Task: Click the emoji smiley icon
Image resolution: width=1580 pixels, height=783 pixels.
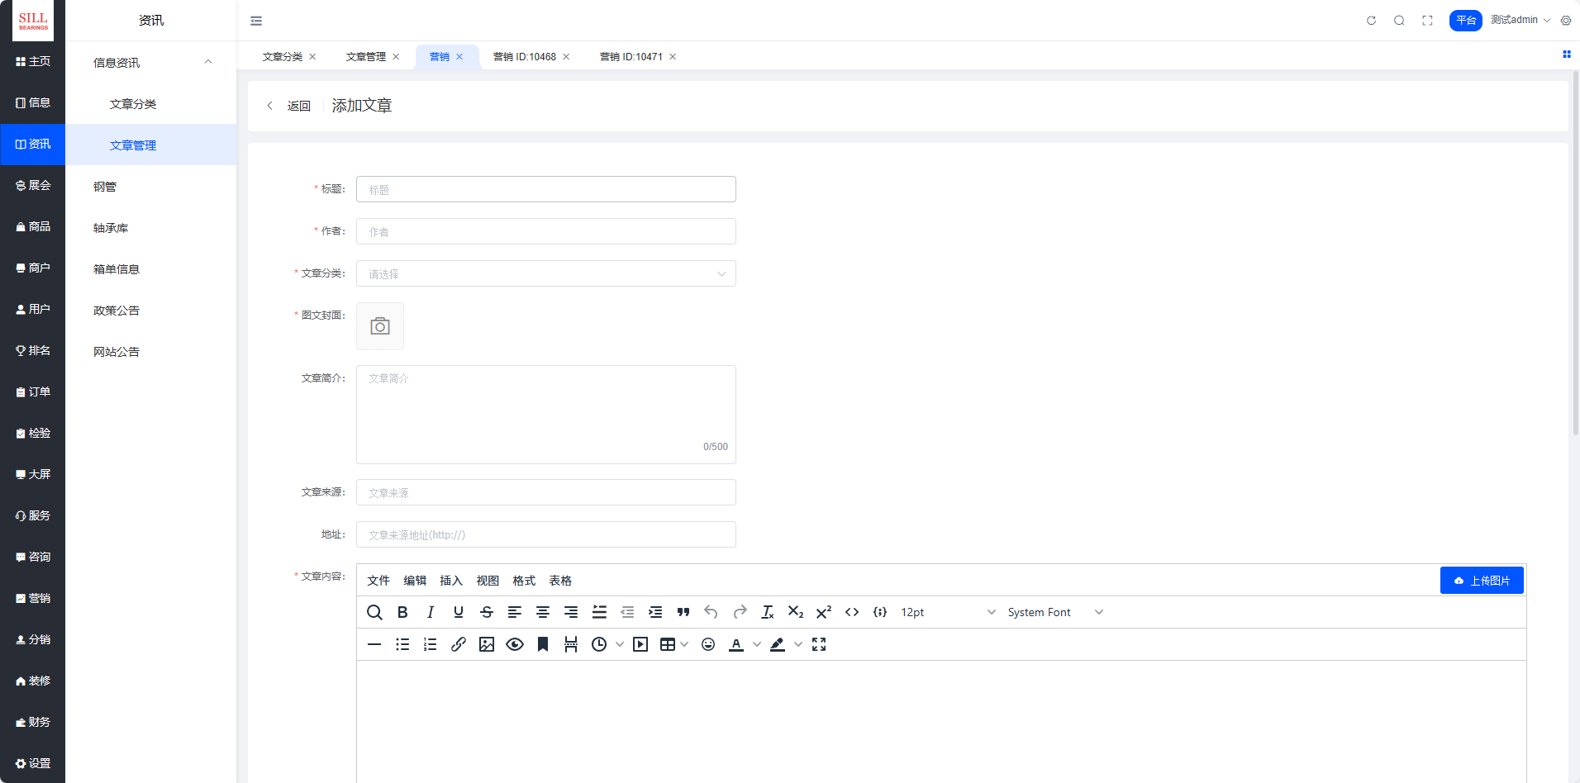Action: pyautogui.click(x=708, y=644)
